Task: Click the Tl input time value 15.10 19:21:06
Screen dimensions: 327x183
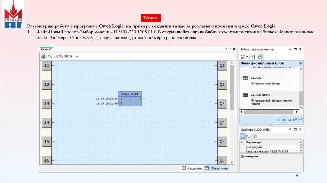Action: (x=107, y=104)
